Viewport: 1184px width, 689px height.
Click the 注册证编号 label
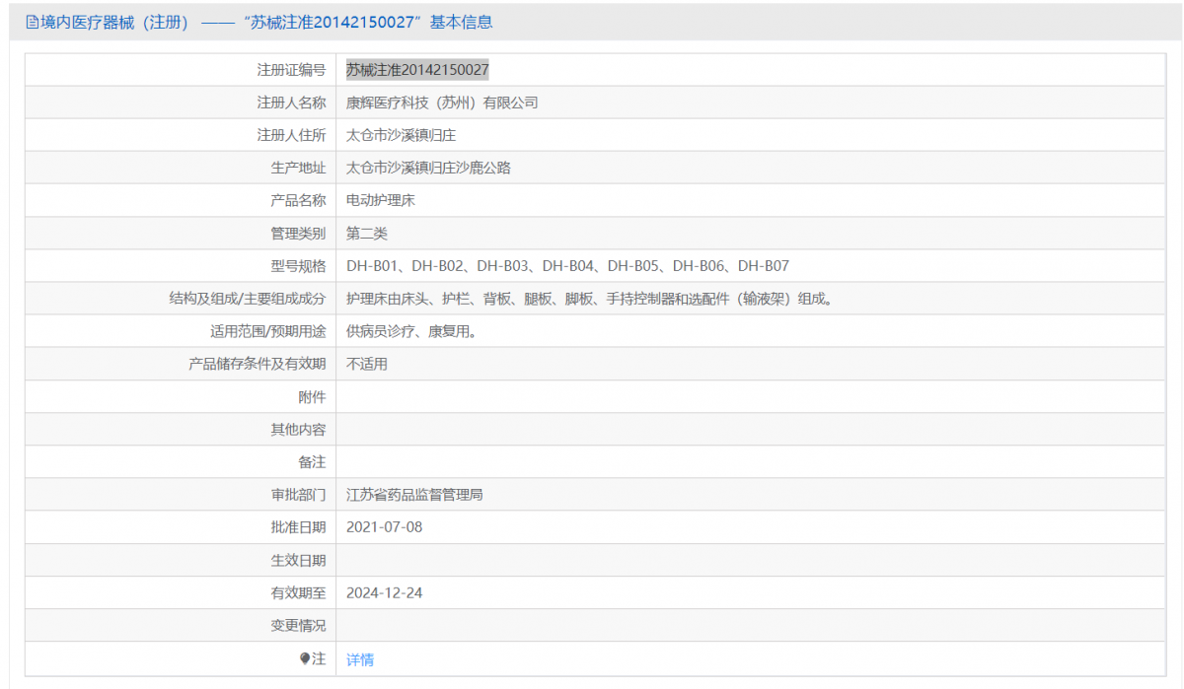tap(291, 70)
